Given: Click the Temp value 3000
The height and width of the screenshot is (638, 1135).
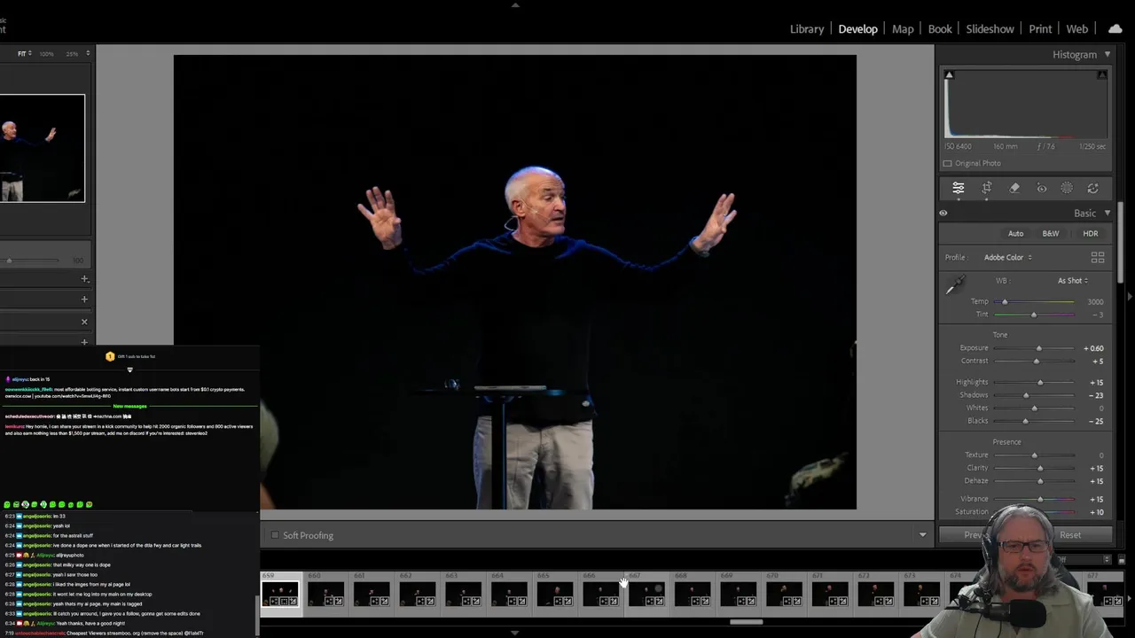Looking at the screenshot, I should (1095, 302).
